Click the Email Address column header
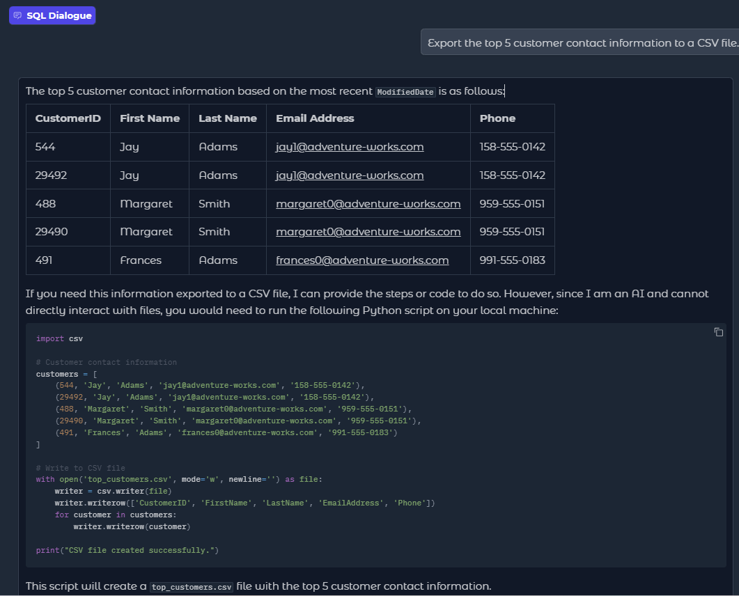739x596 pixels. pos(315,118)
